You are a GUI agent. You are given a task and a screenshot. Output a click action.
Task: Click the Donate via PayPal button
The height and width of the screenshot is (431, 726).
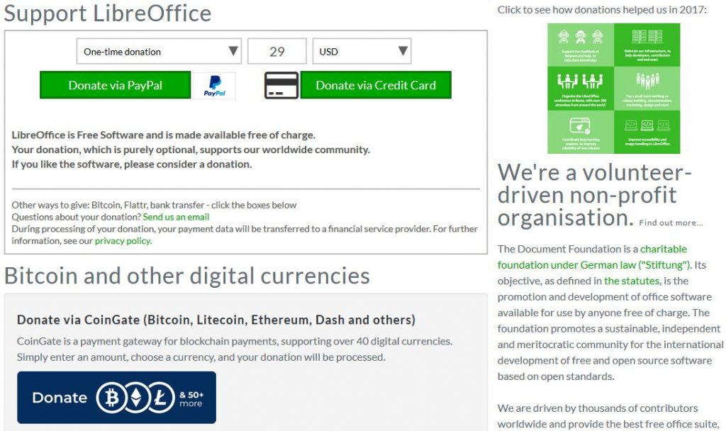tap(116, 85)
